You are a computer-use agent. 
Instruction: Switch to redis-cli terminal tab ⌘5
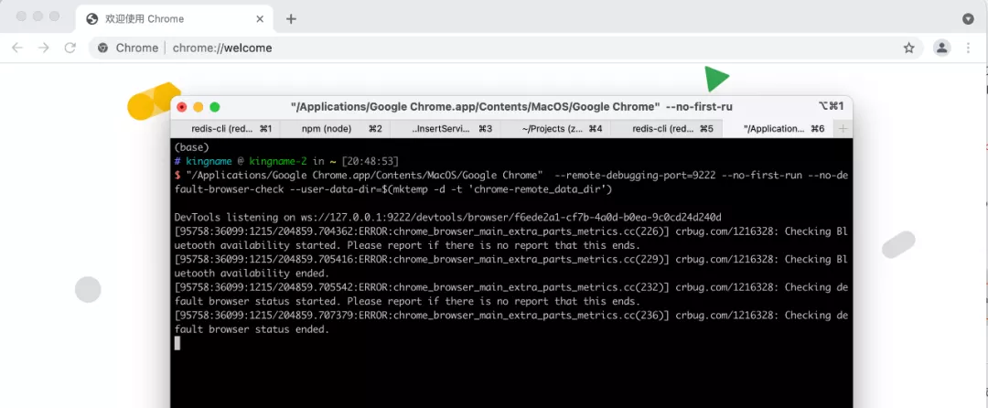tap(666, 128)
